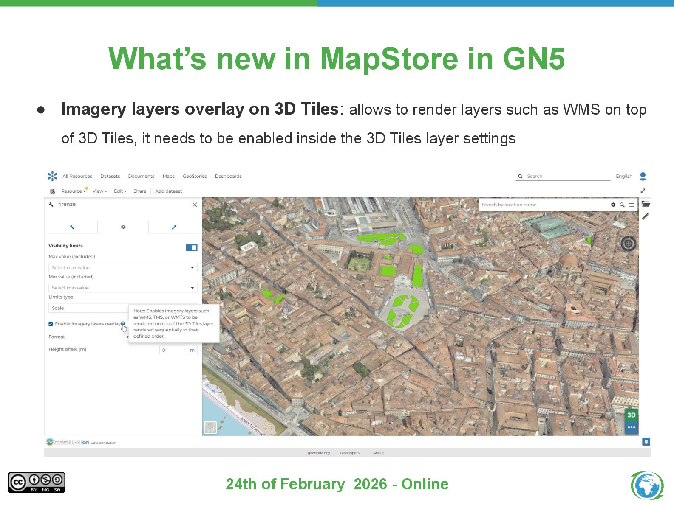The height and width of the screenshot is (505, 674).
Task: Open the Developers footer link
Action: (350, 453)
